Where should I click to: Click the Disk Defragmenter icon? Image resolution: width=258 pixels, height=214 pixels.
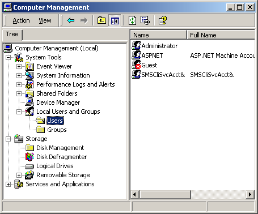[29, 157]
